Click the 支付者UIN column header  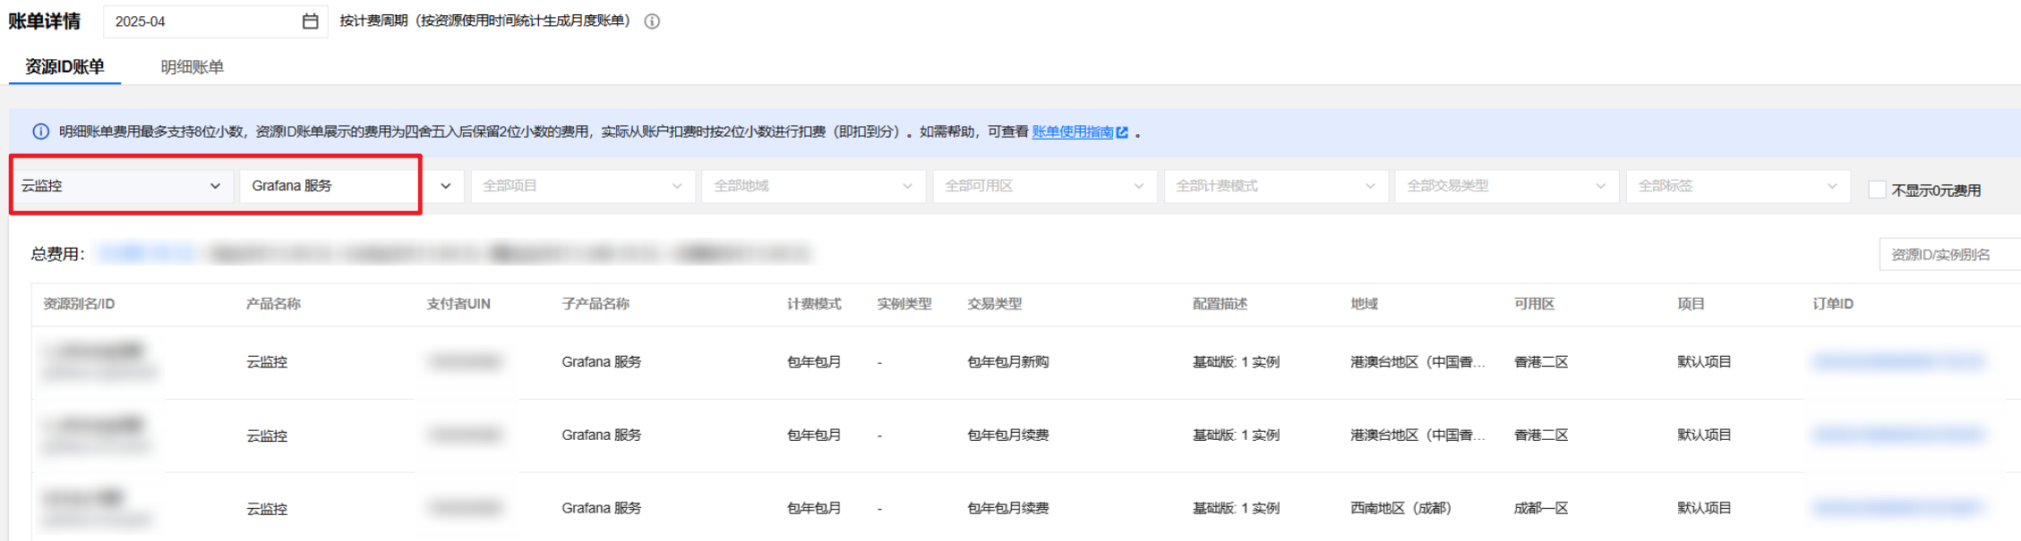point(458,304)
